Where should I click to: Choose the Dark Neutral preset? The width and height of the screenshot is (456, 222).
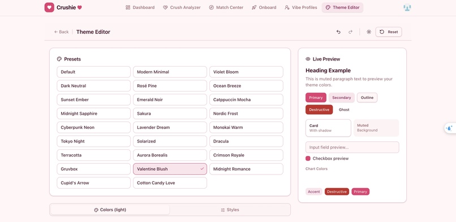(94, 86)
